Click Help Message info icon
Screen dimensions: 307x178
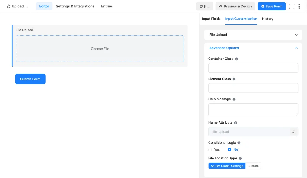(x=234, y=99)
